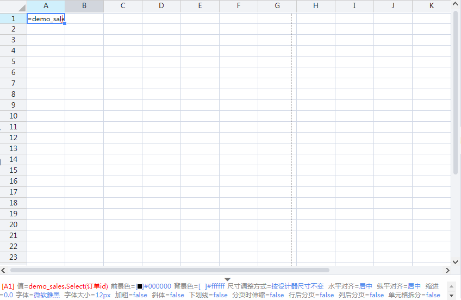Click the vertical scrollbar up arrow
This screenshot has width=461, height=300.
coord(456,5)
